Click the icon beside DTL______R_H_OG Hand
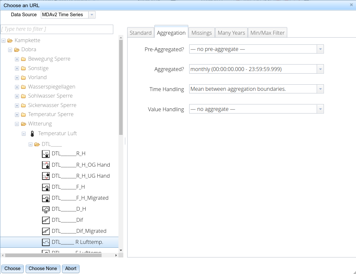The image size is (356, 274). pyautogui.click(x=46, y=165)
